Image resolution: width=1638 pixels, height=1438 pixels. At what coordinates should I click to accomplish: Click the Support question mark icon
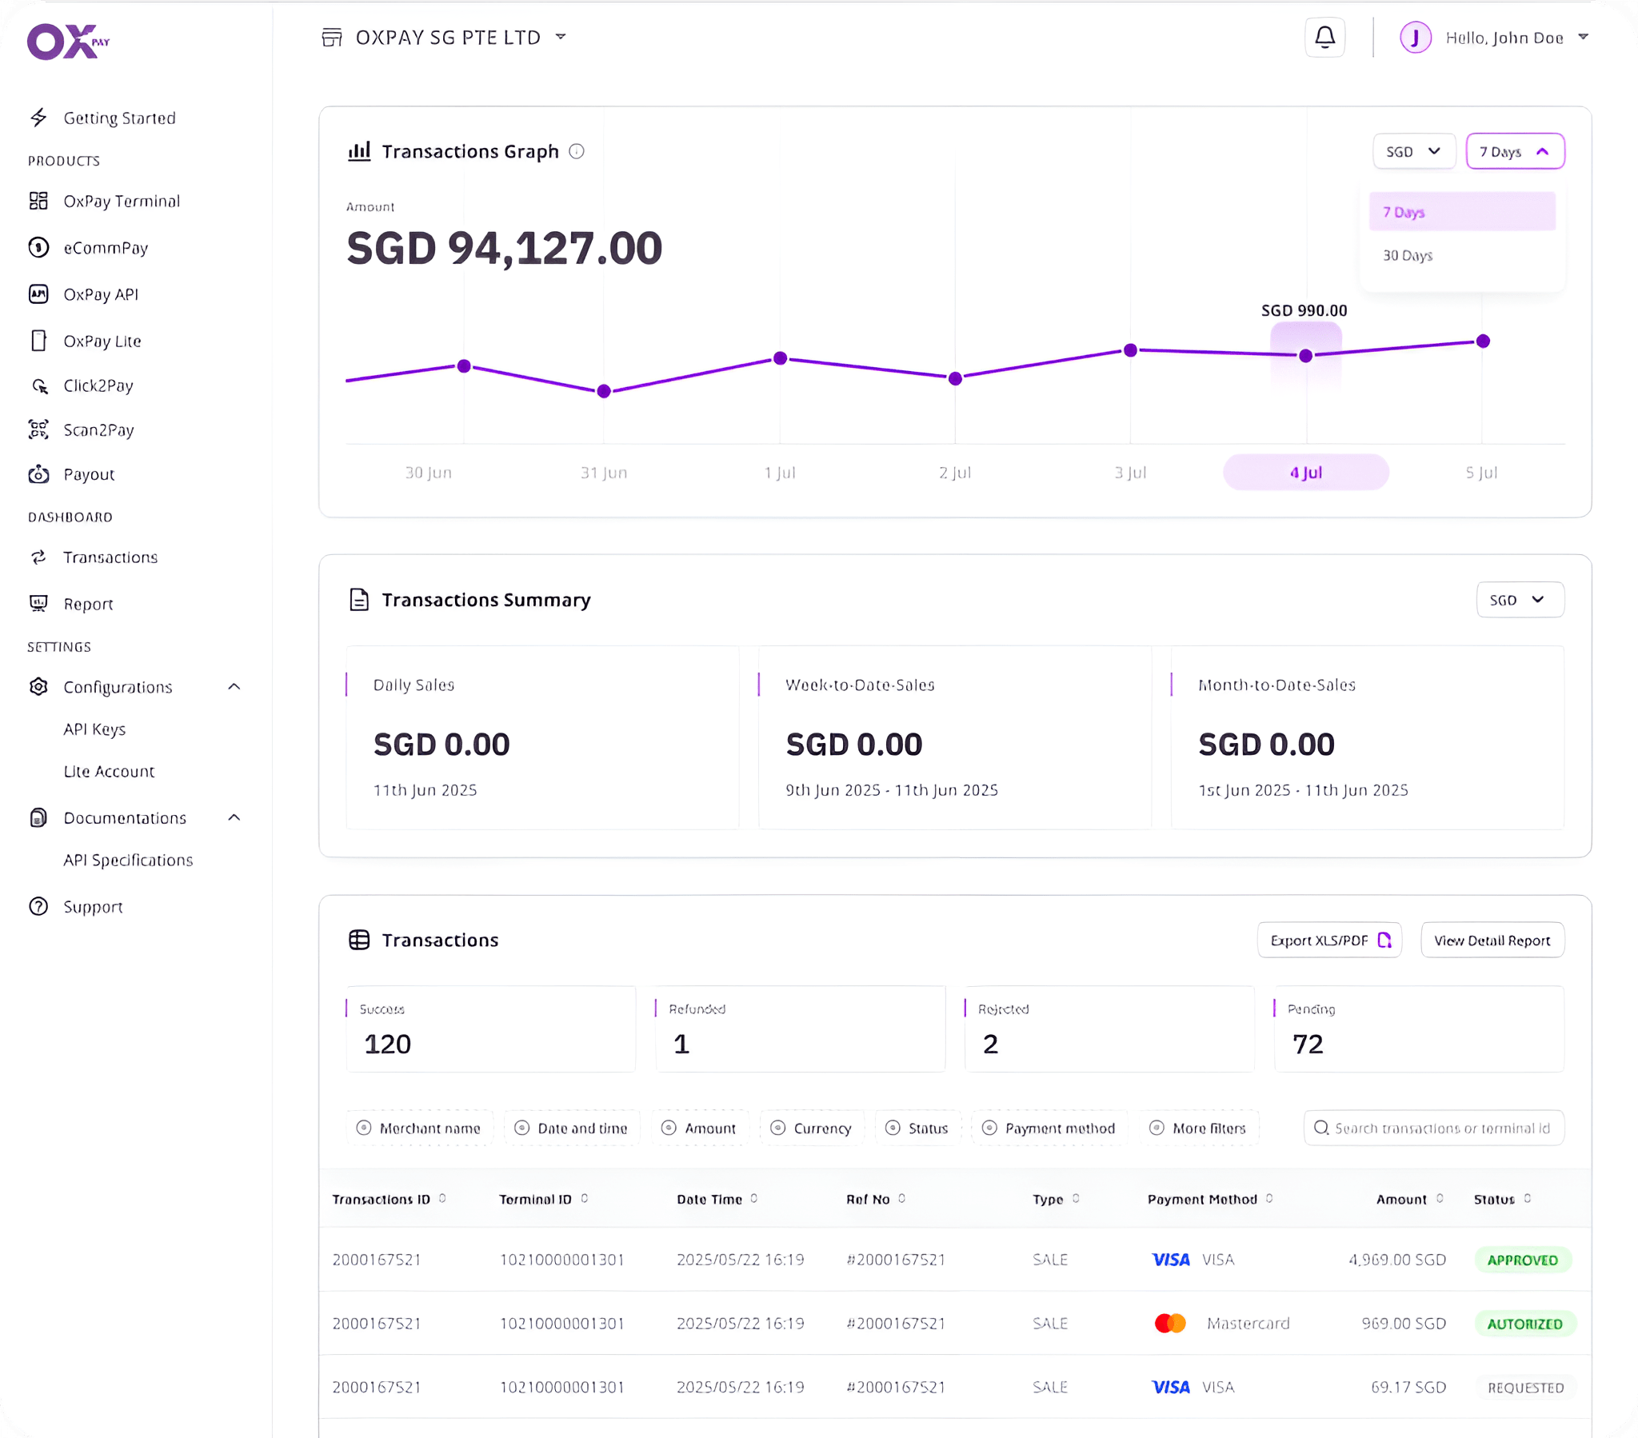coord(38,907)
